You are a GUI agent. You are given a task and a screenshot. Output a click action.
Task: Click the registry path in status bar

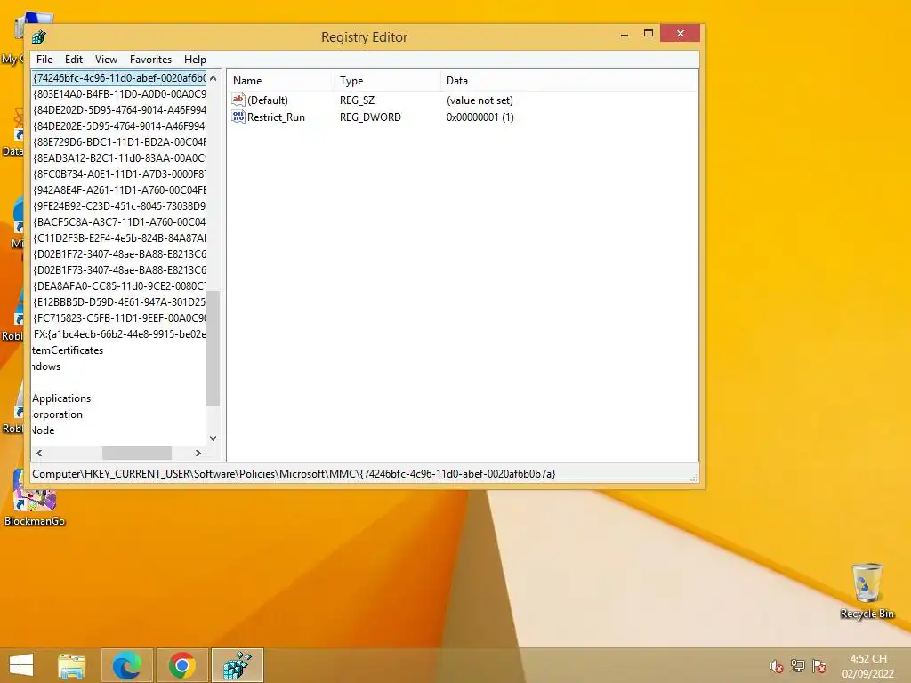pos(294,474)
